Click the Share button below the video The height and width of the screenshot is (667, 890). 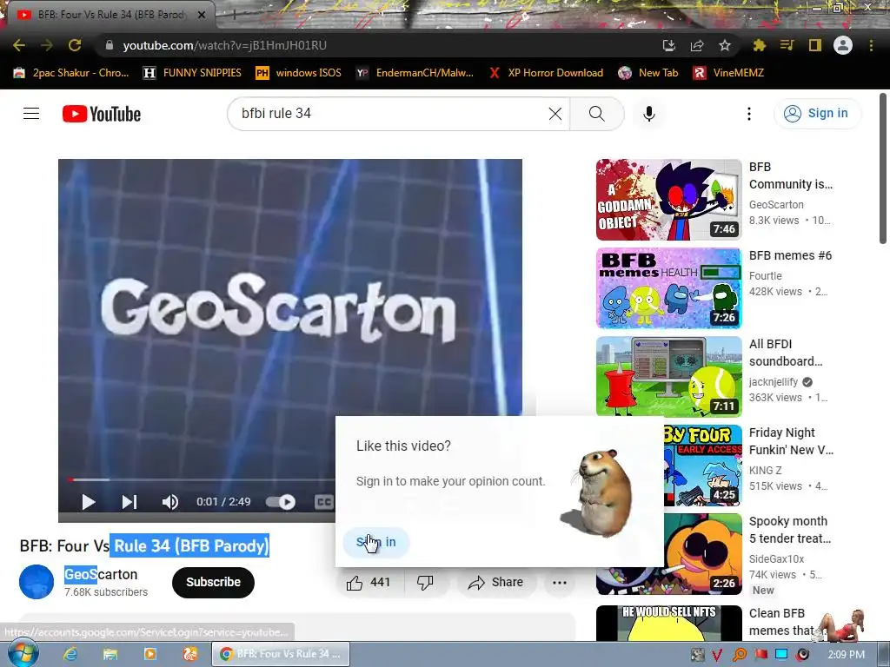[495, 583]
